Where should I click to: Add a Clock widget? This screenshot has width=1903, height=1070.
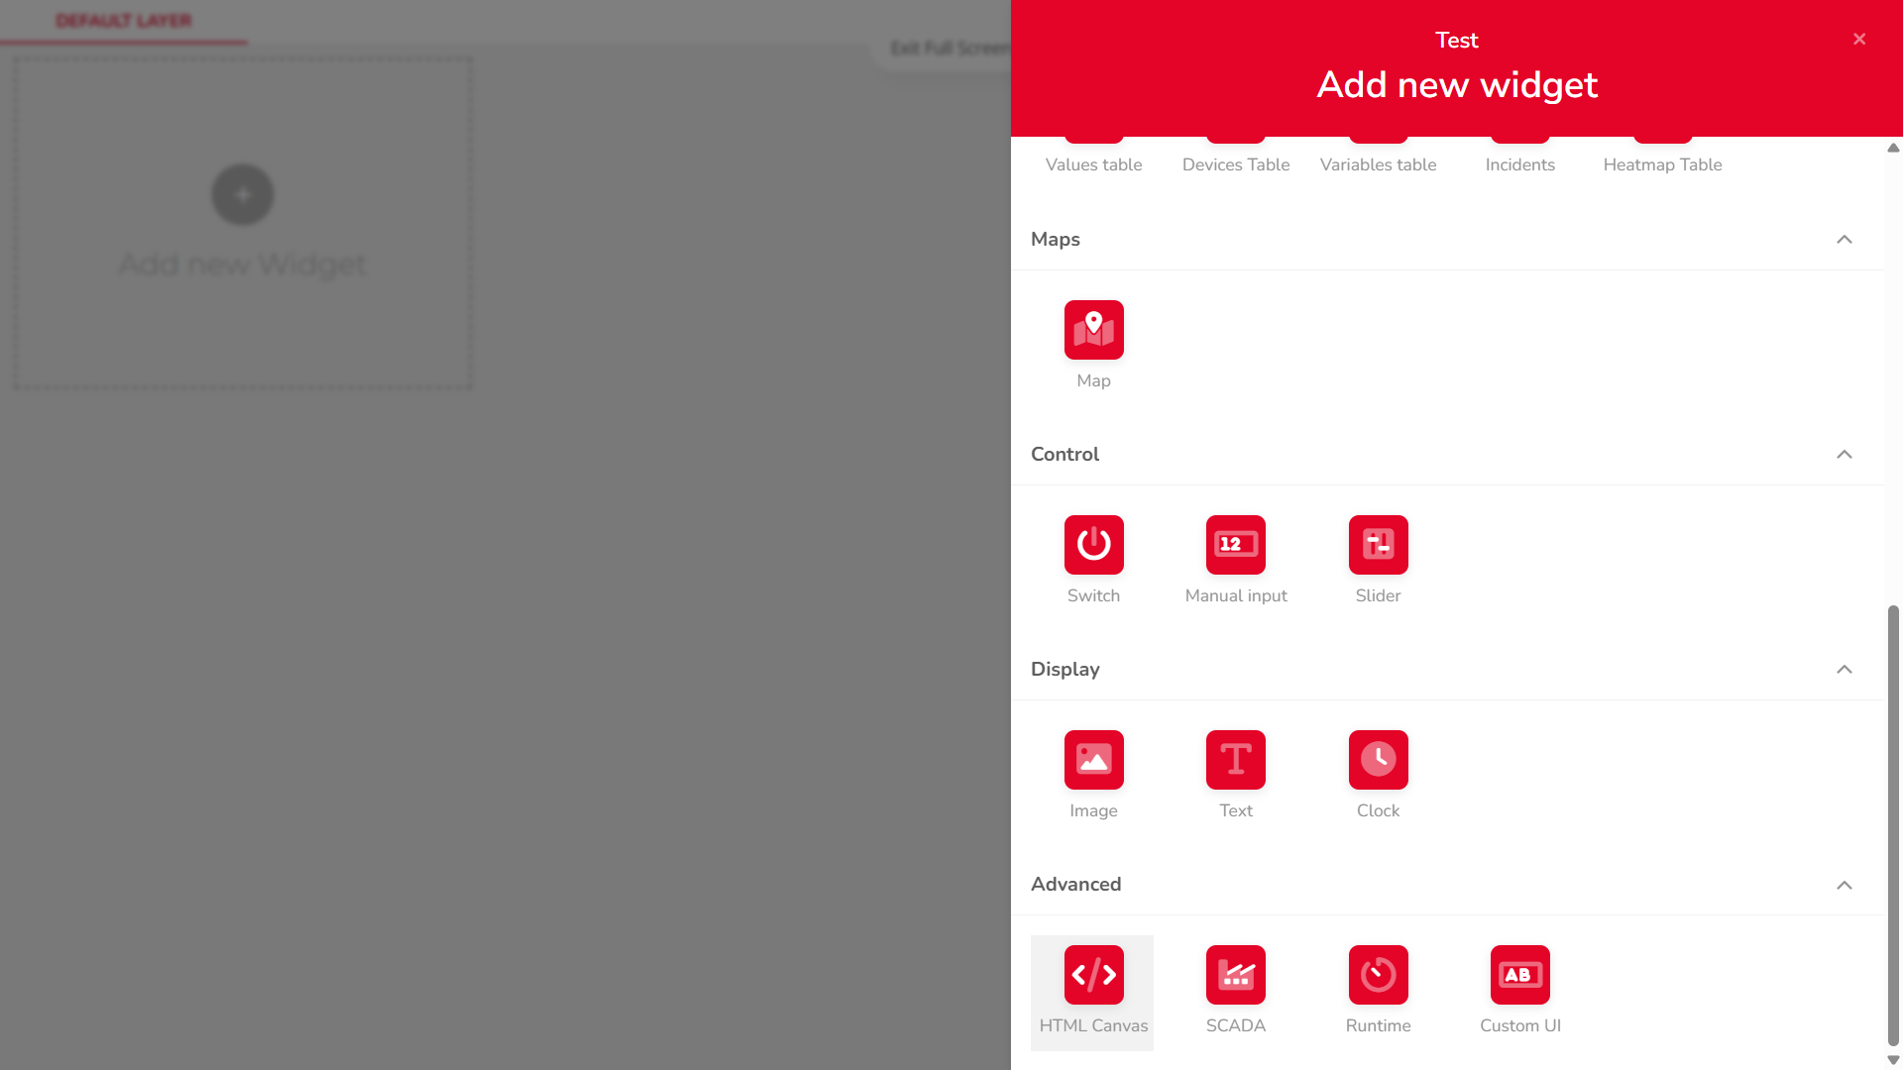[x=1378, y=760]
